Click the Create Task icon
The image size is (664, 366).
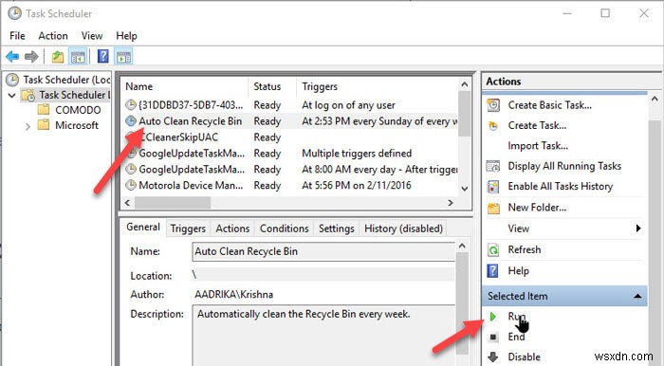click(x=493, y=126)
